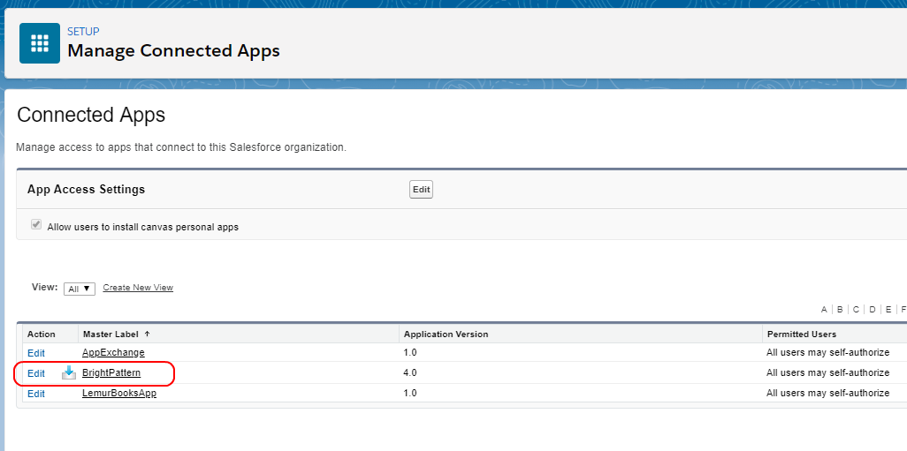
Task: Click the Connected Apps page heading
Action: point(91,115)
